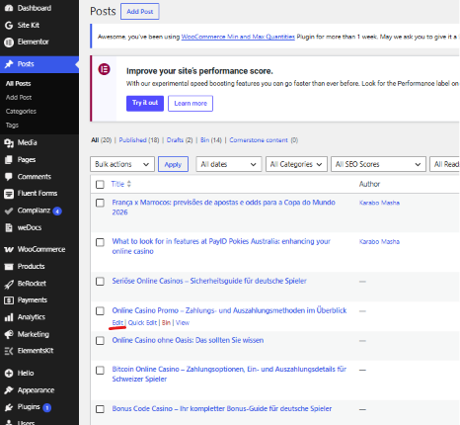Click the Hello plus-circle icon
Screen dimensions: 460x425
pyautogui.click(x=9, y=374)
